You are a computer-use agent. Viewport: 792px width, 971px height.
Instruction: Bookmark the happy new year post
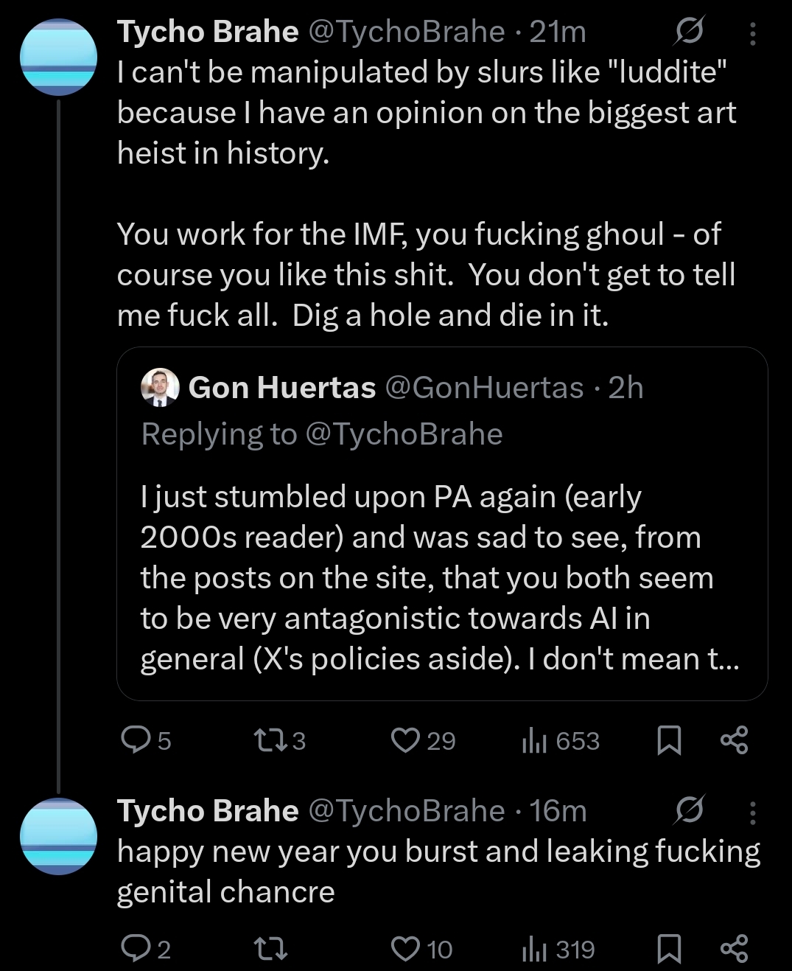click(x=668, y=949)
